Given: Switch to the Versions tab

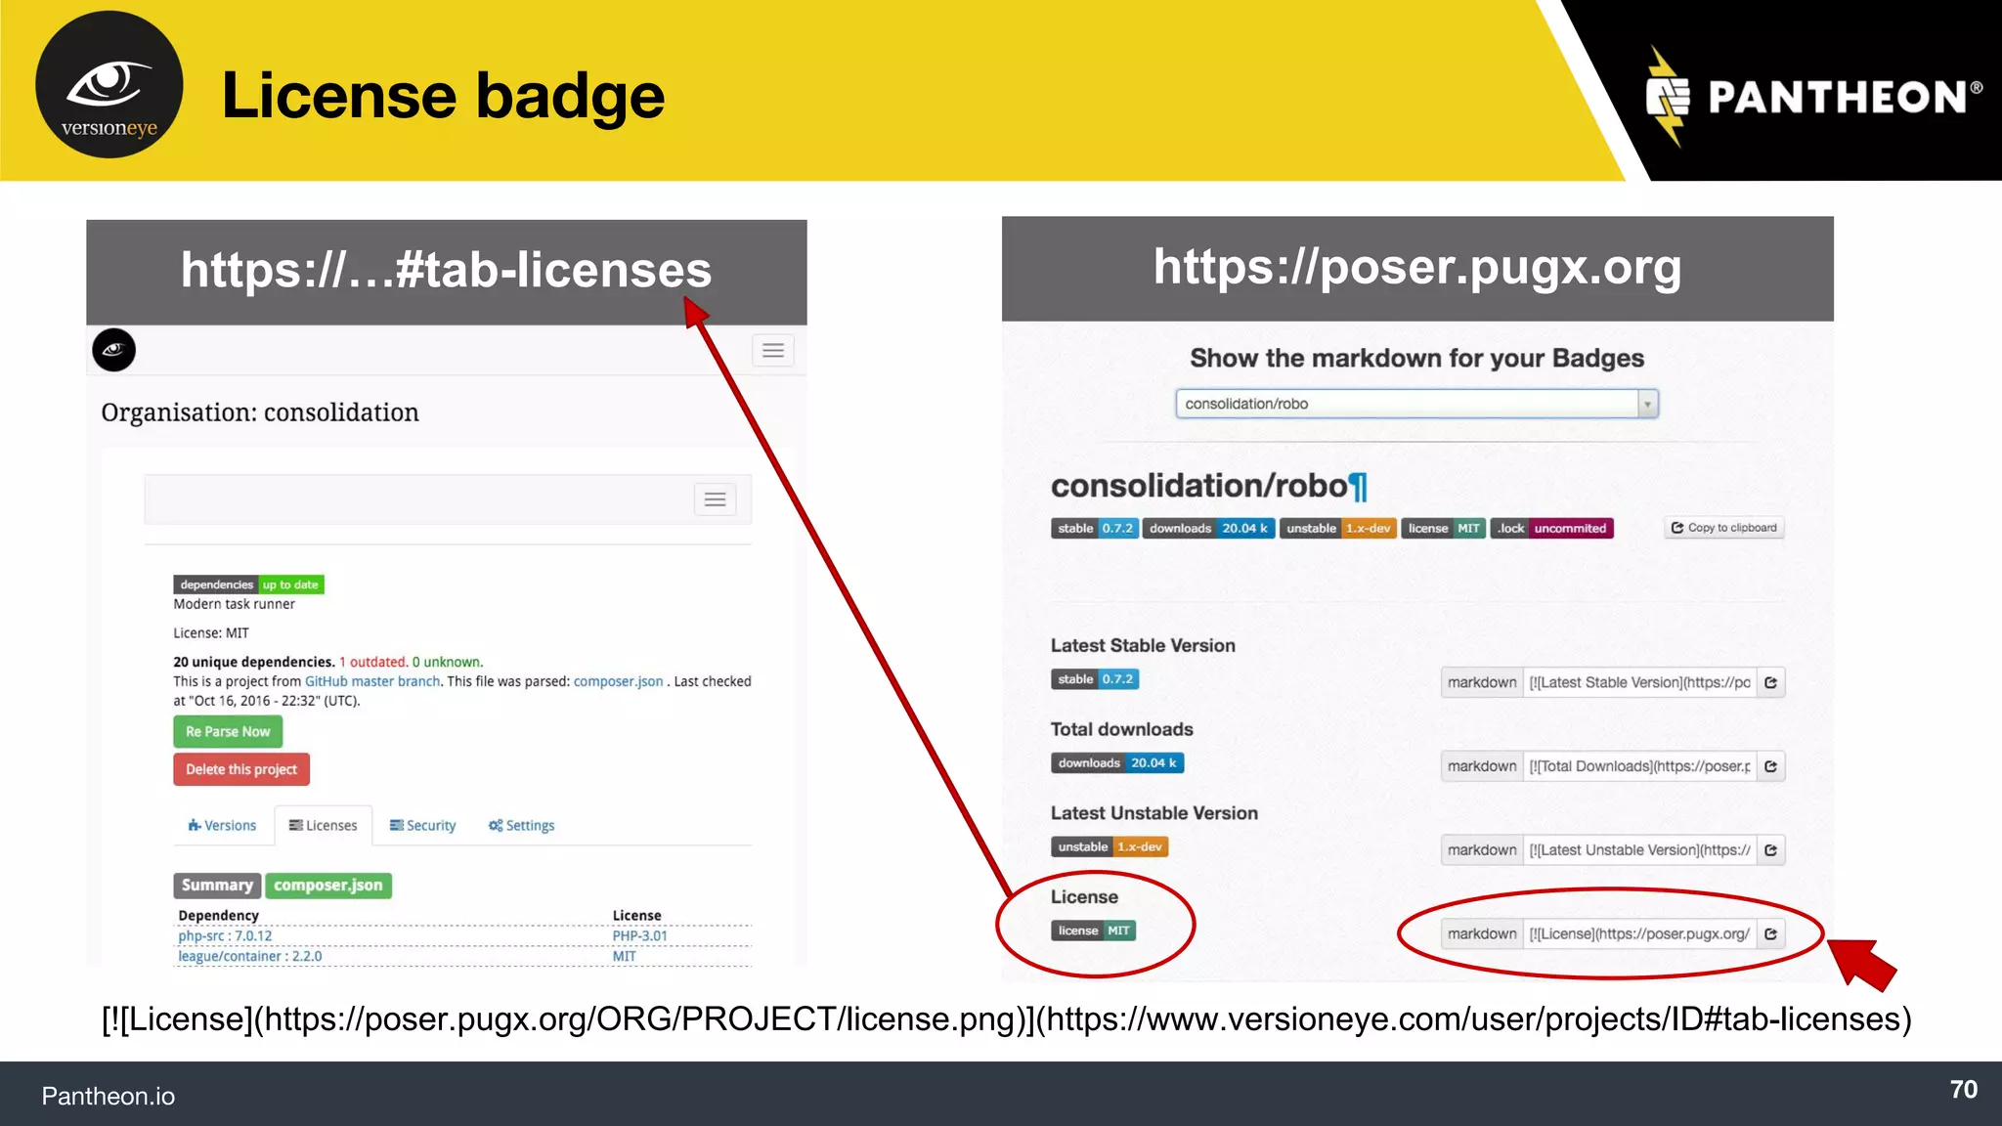Looking at the screenshot, I should 222,826.
